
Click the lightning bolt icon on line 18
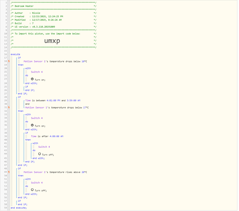(x=9, y=61)
